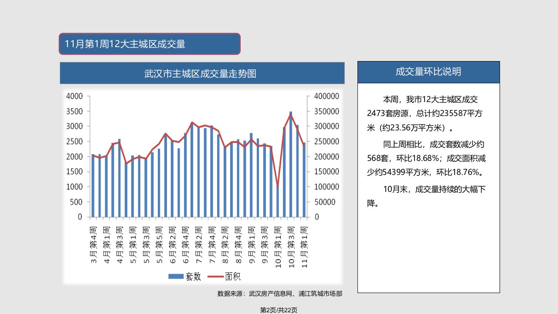This screenshot has height=314, width=558.
Task: Click the blue '套数' legend swatch
Action: (175, 276)
